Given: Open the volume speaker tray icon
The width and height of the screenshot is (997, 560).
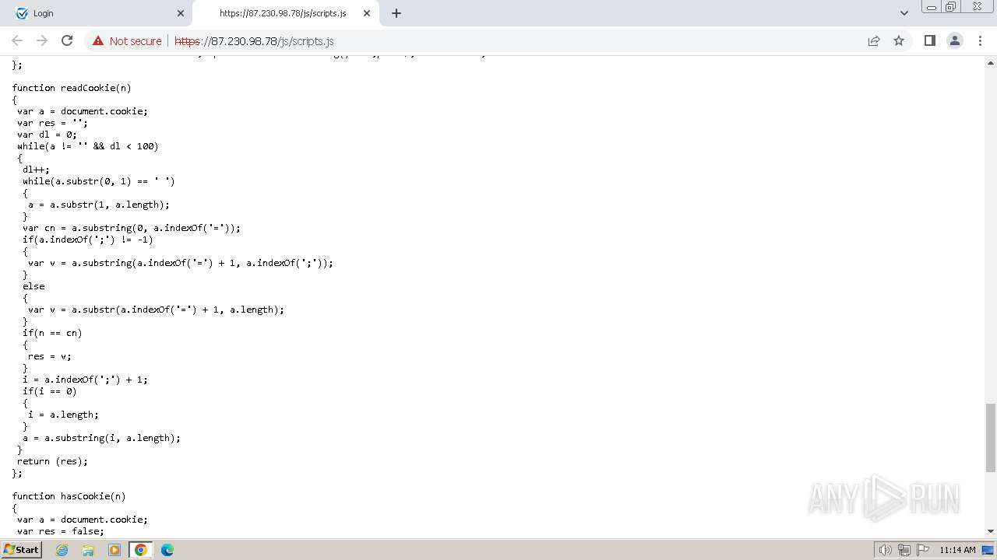Looking at the screenshot, I should (x=886, y=550).
